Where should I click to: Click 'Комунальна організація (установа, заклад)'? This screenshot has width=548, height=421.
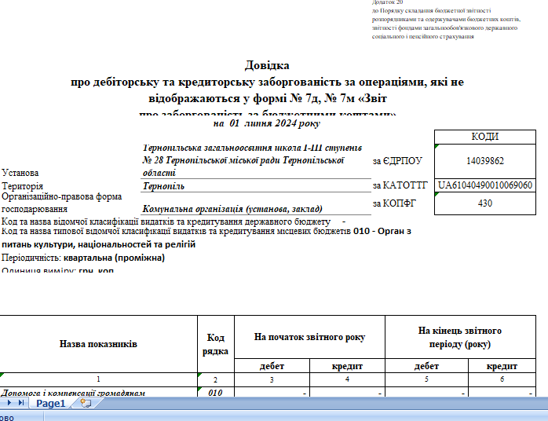click(x=232, y=209)
